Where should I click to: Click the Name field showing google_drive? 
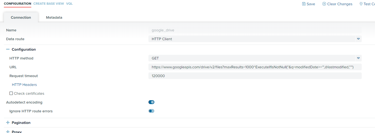255,30
